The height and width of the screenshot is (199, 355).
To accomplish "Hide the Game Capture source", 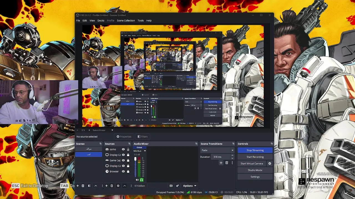I will [x=123, y=160].
